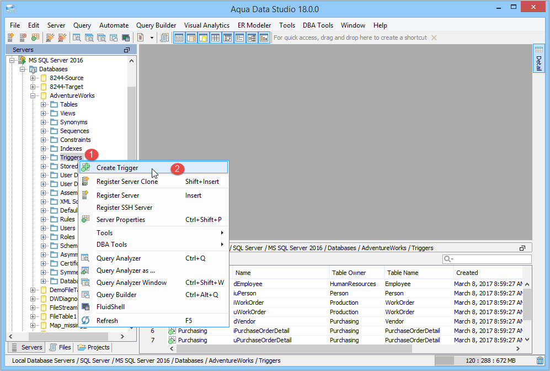The width and height of the screenshot is (550, 371).
Task: Open the File menu
Action: (15, 25)
